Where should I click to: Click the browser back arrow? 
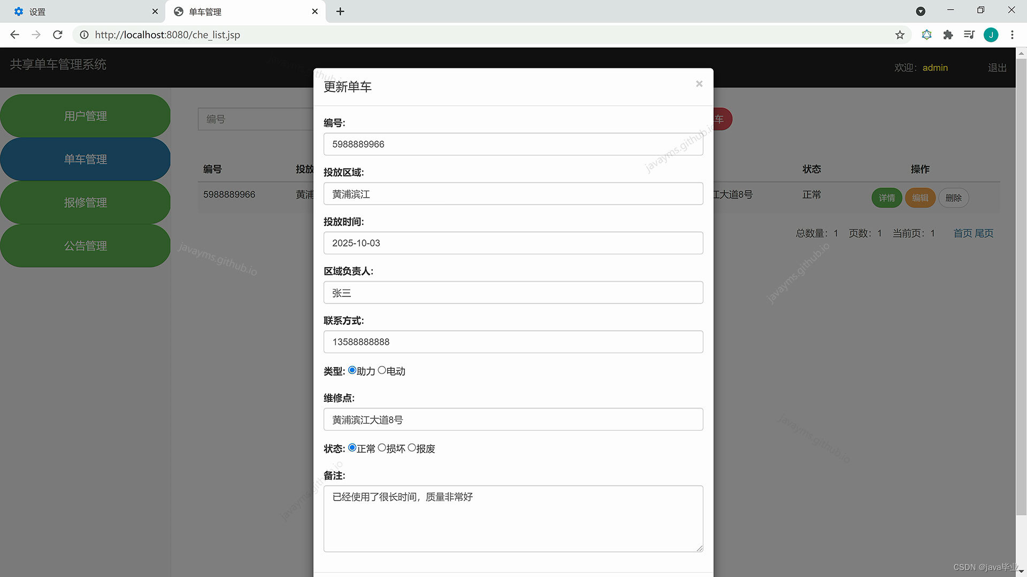(14, 35)
